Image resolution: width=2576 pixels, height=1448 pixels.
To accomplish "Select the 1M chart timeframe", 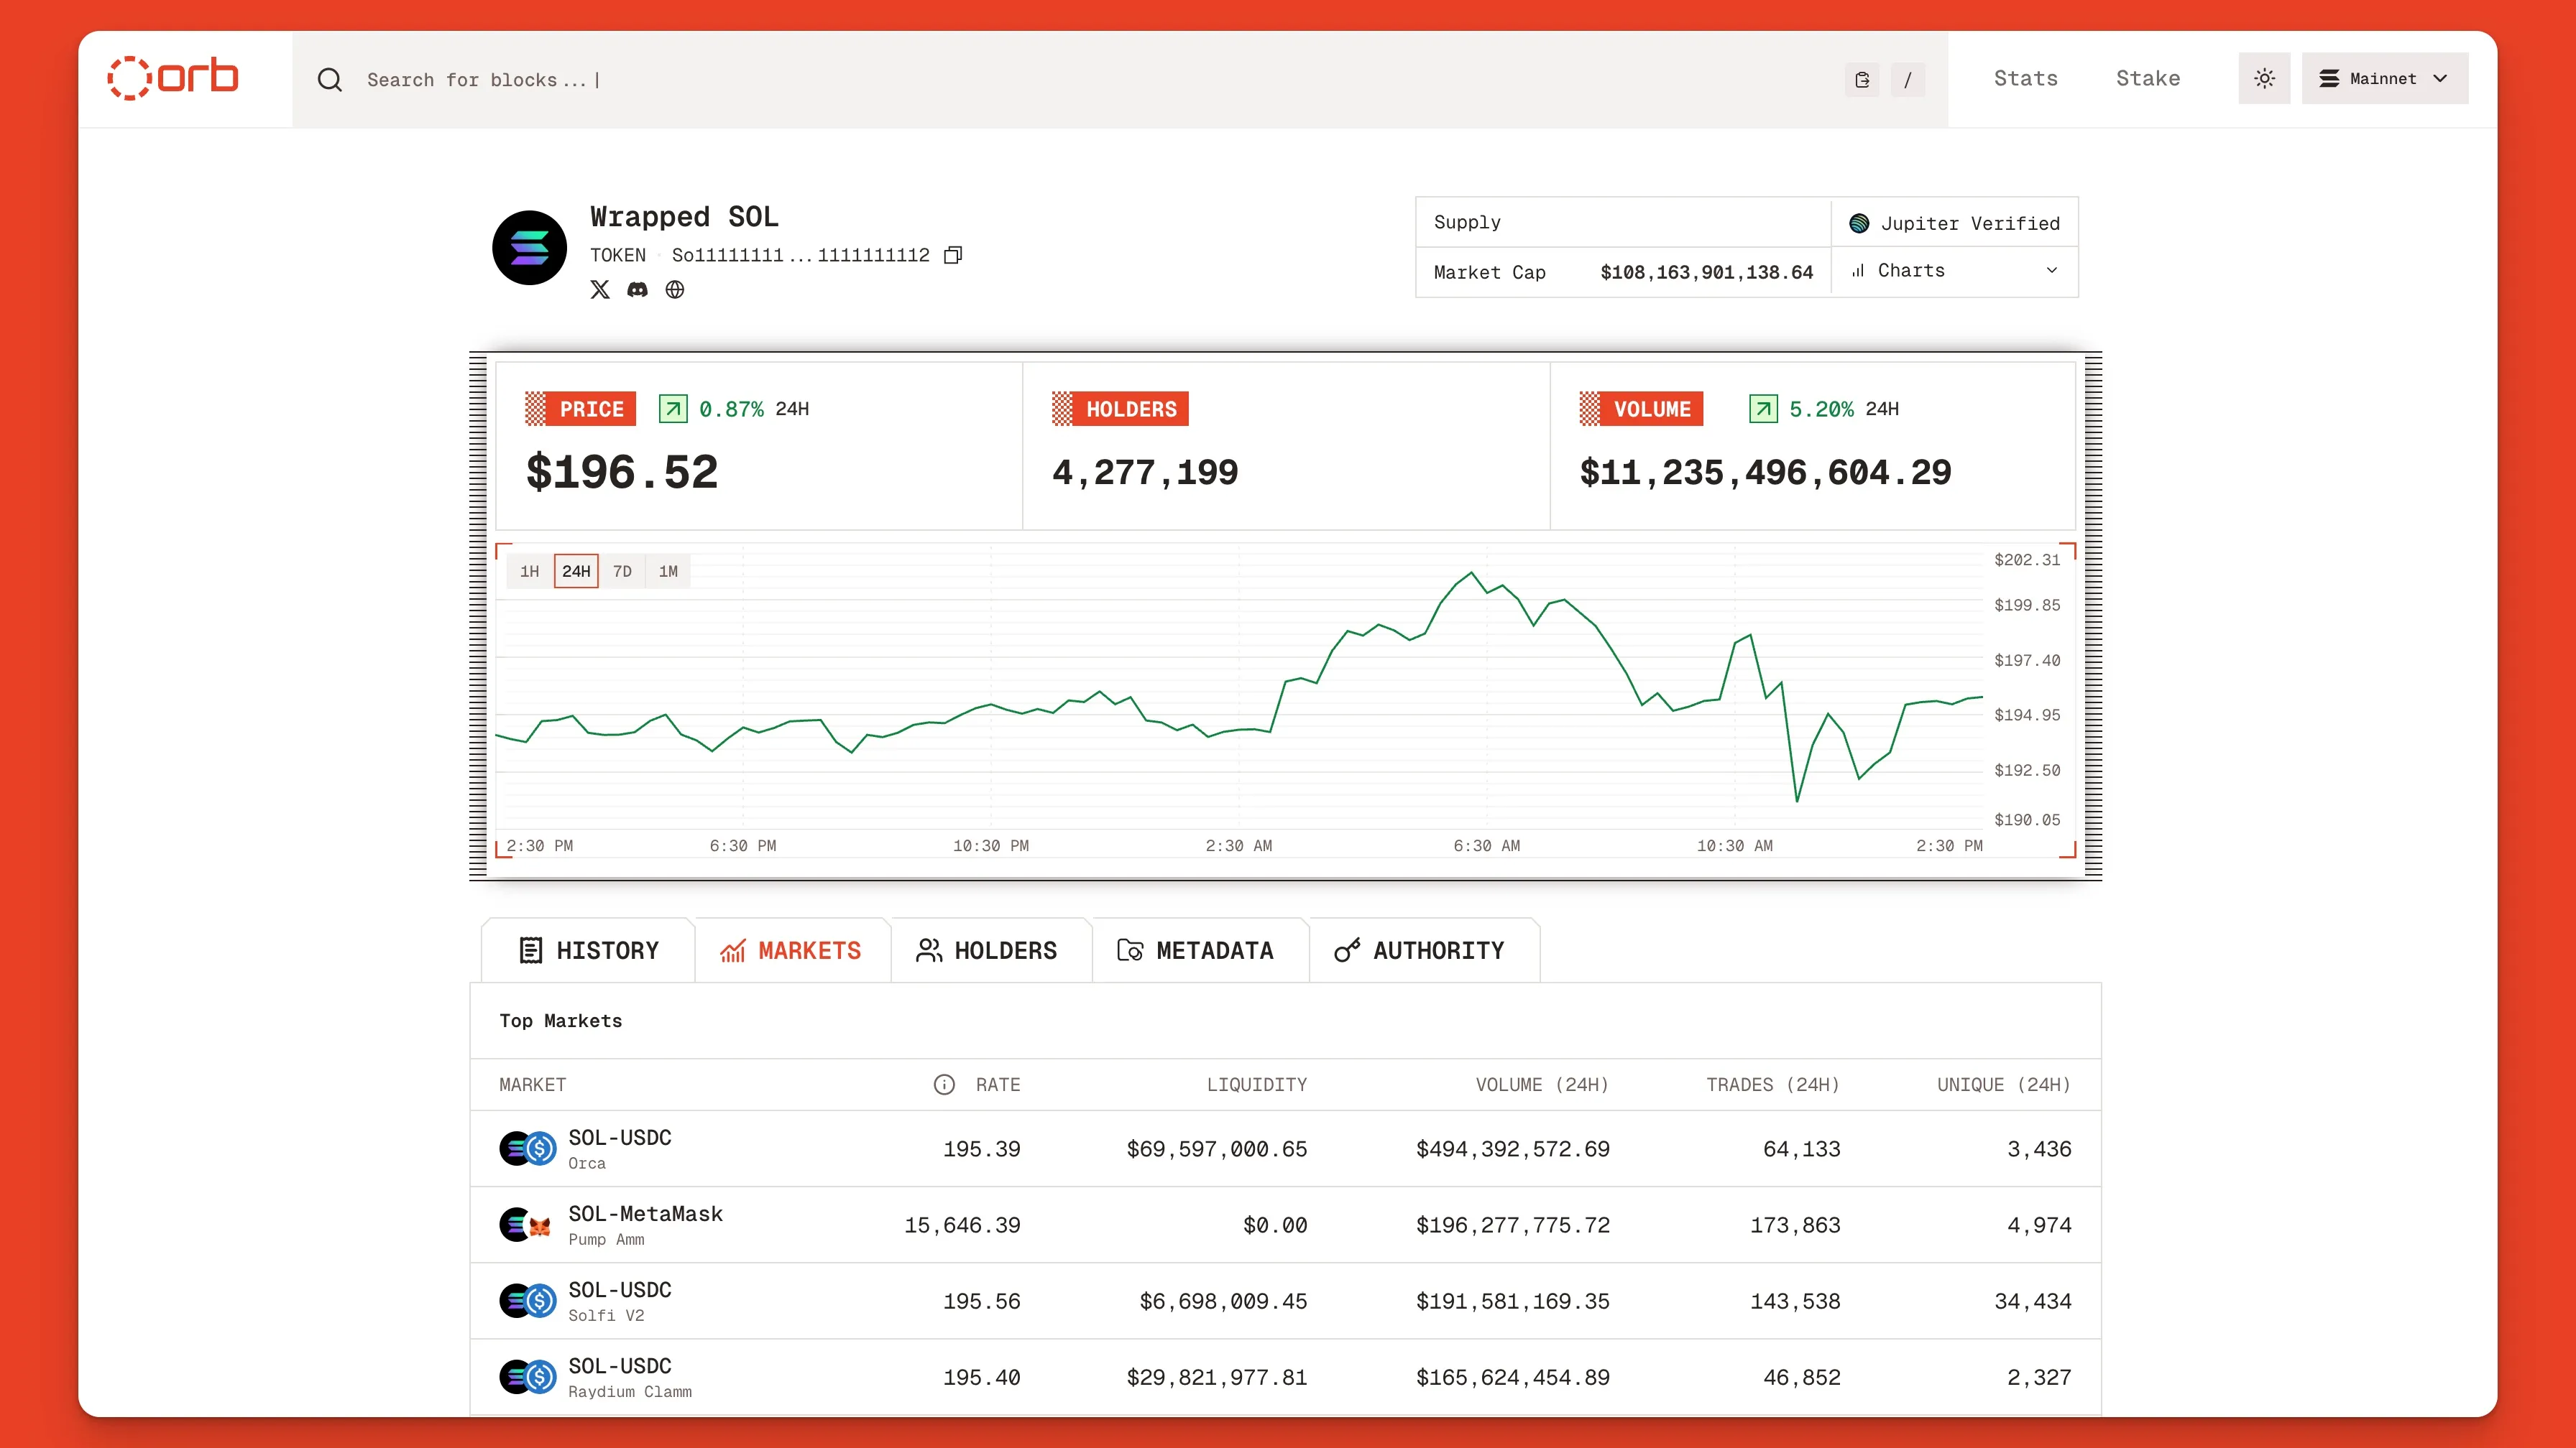I will (668, 572).
